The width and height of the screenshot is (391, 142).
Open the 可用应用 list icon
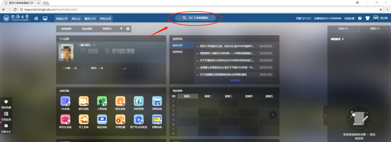6,114
